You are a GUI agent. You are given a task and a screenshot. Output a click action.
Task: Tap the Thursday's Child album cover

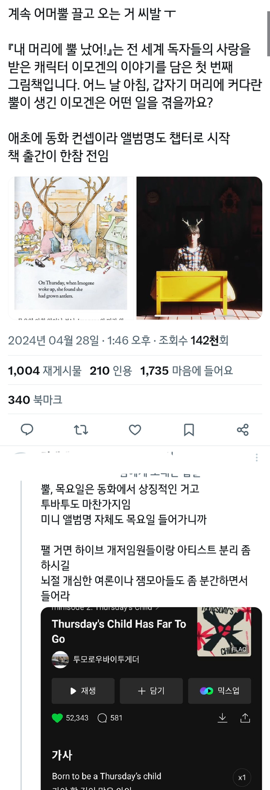pyautogui.click(x=224, y=632)
